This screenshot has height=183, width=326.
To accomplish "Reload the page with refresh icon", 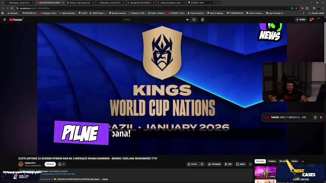I will click(x=12, y=8).
